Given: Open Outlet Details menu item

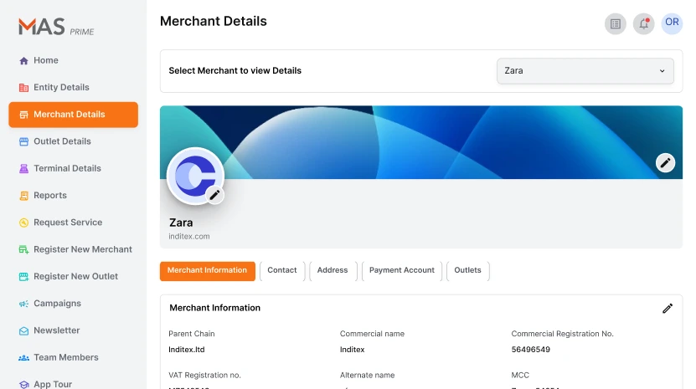Looking at the screenshot, I should (62, 141).
